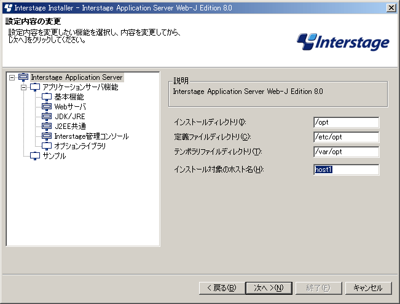Click the テンポラリファイルディレクトリ field containing /var/opt

pos(346,152)
